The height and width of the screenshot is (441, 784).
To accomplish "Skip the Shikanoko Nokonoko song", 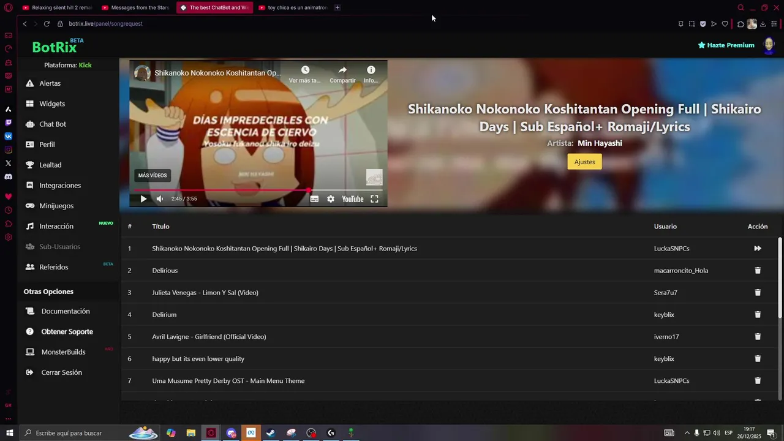I will click(x=758, y=249).
